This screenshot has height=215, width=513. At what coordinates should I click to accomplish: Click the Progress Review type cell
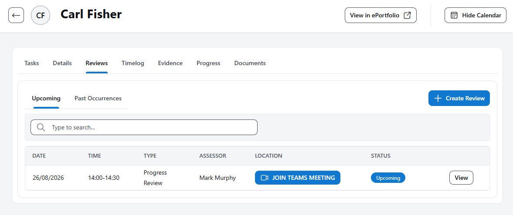tap(155, 178)
